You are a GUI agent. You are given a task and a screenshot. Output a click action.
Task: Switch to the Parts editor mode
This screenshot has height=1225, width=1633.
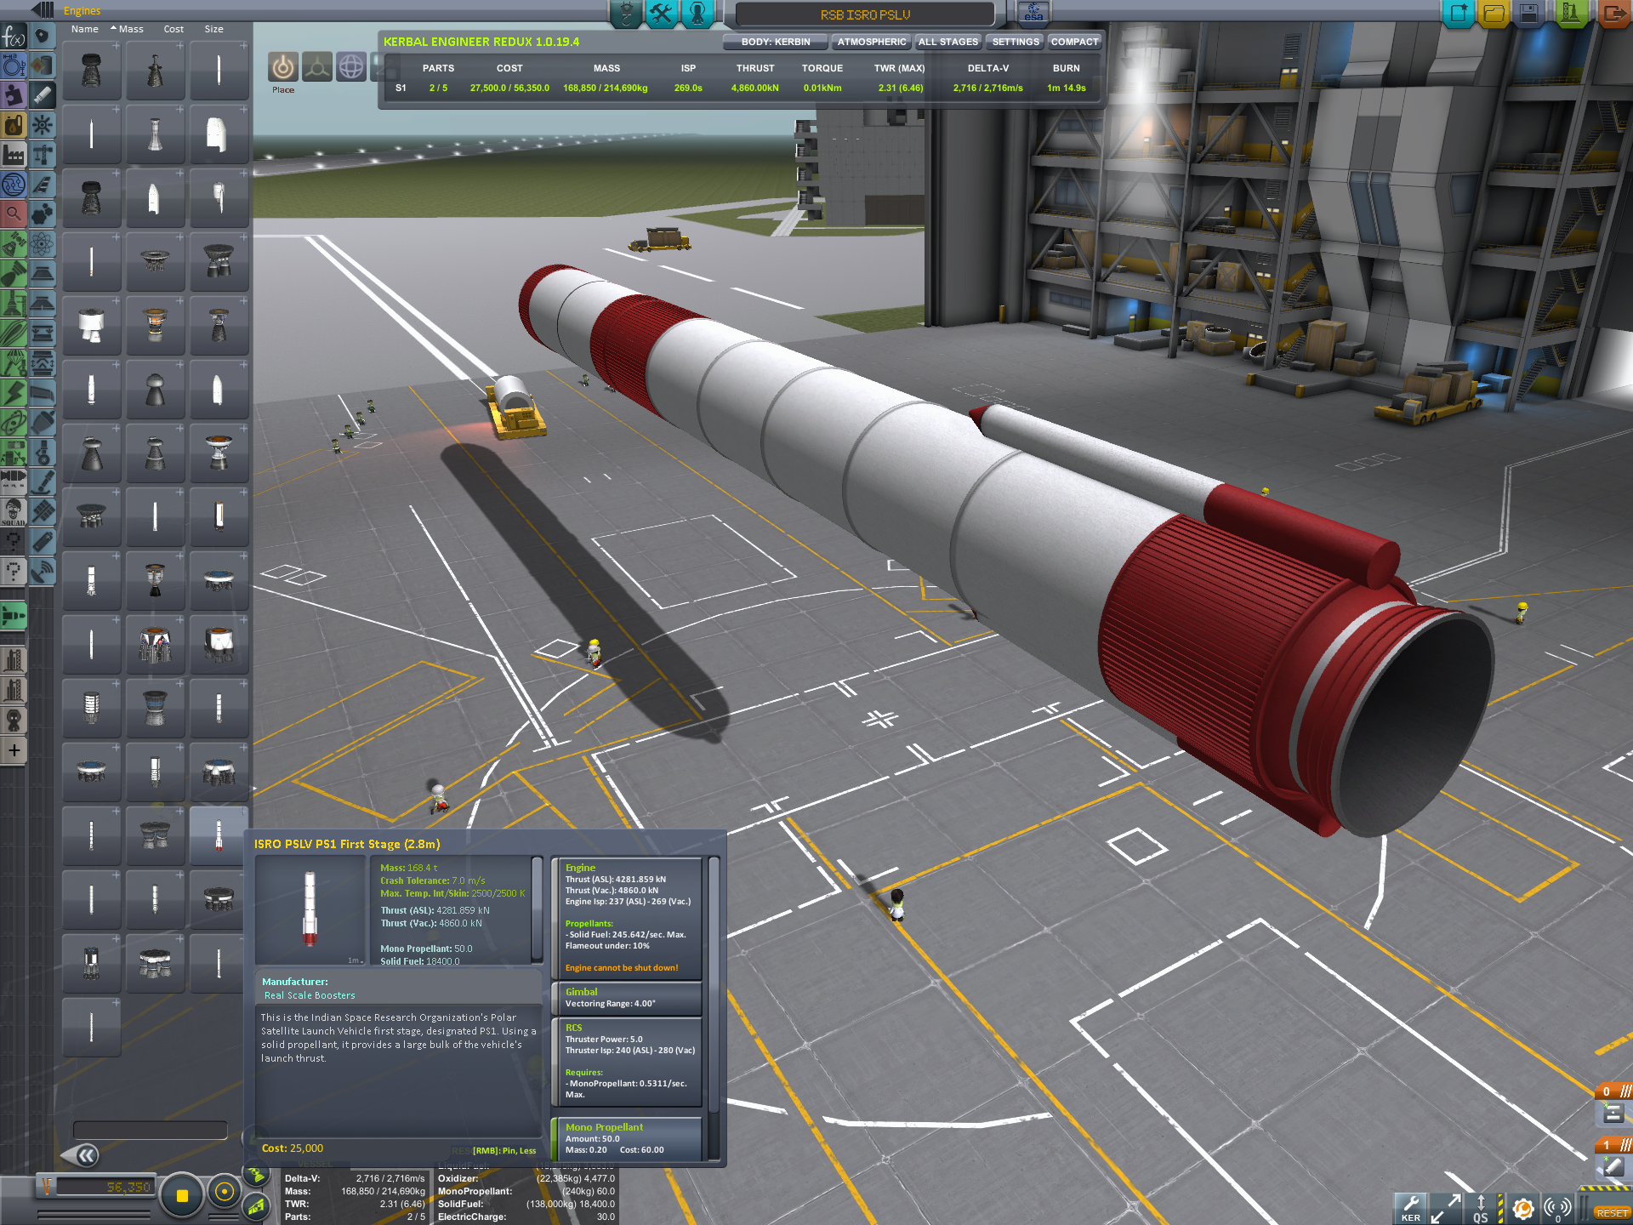pos(626,14)
